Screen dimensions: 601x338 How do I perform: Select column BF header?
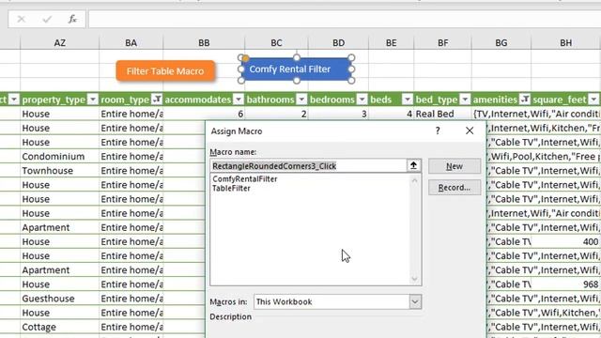tap(442, 43)
